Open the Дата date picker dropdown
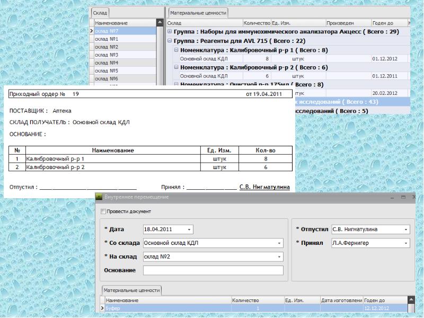Screen dimensions: 424x318 [190, 229]
